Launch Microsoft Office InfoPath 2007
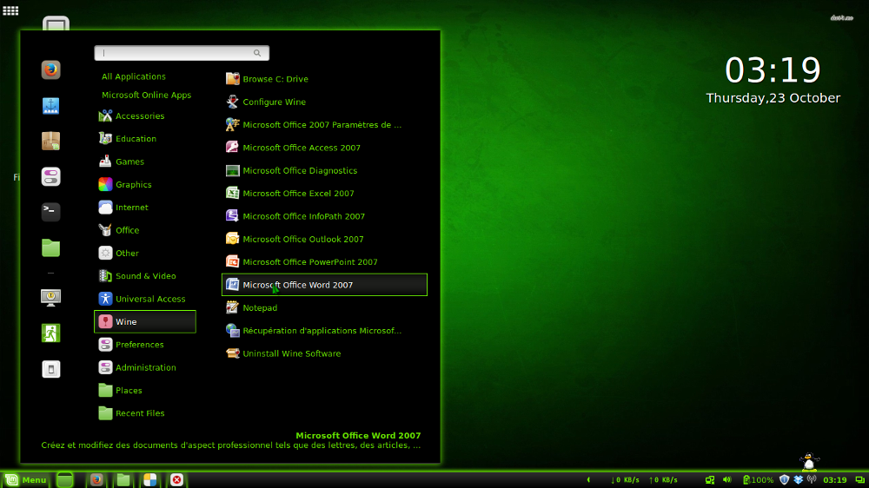 coord(324,216)
